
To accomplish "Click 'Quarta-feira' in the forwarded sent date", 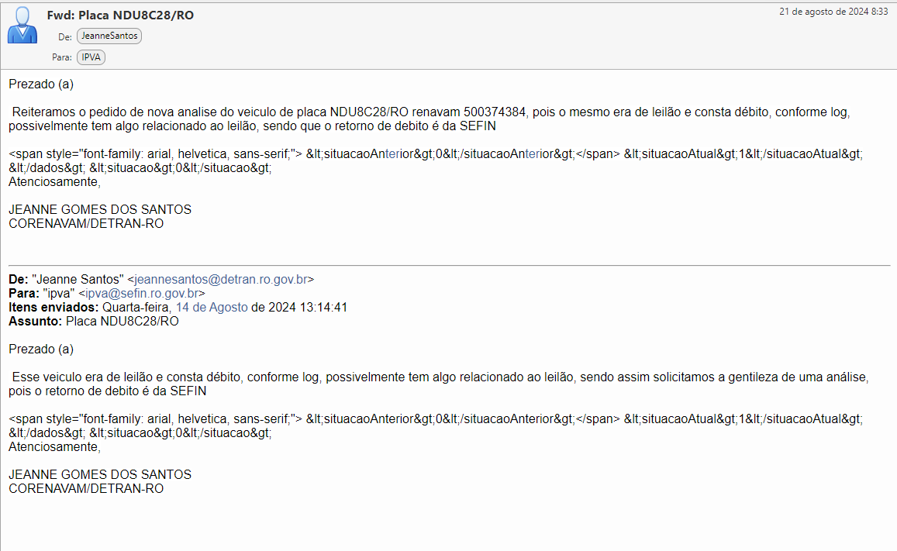I will [137, 308].
